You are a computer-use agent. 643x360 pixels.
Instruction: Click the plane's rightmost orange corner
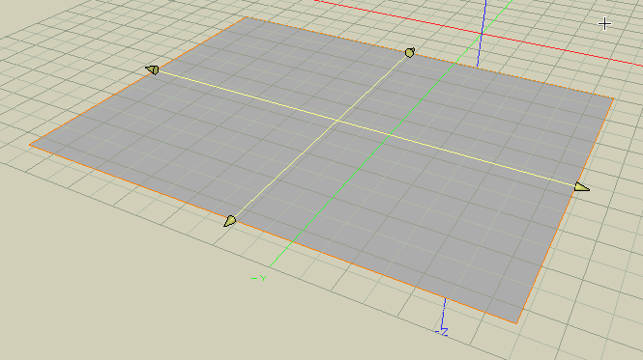(x=614, y=97)
